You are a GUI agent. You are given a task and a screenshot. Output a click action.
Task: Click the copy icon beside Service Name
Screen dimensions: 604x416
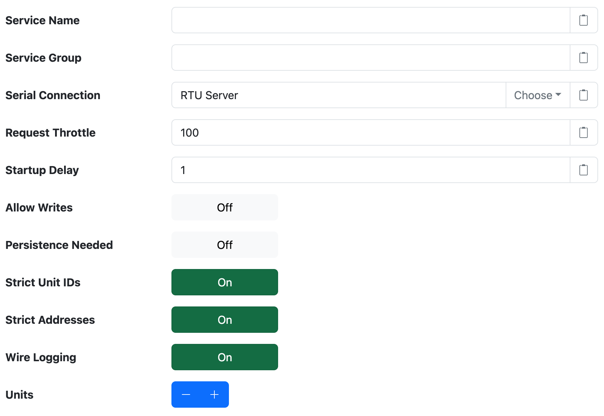click(584, 20)
